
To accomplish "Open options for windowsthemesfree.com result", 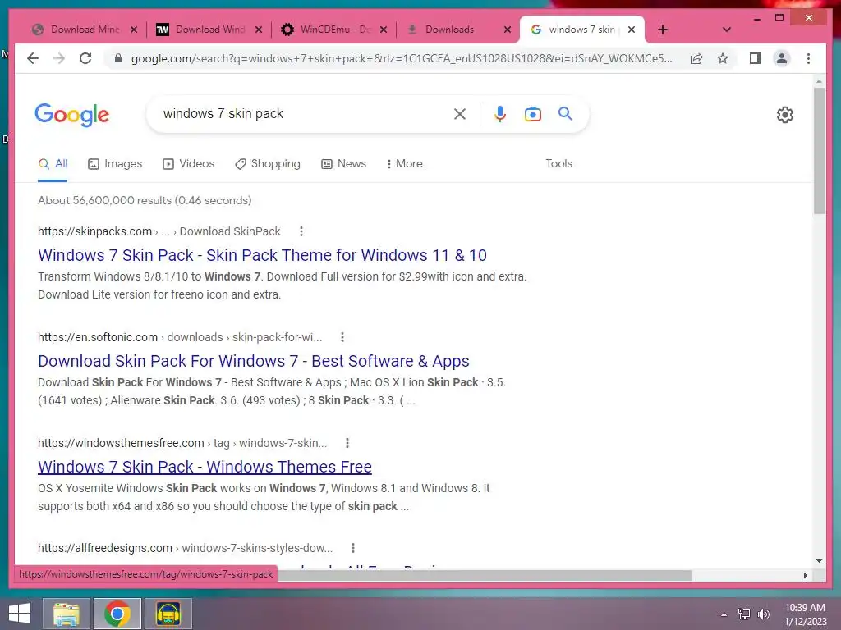I will [x=347, y=443].
